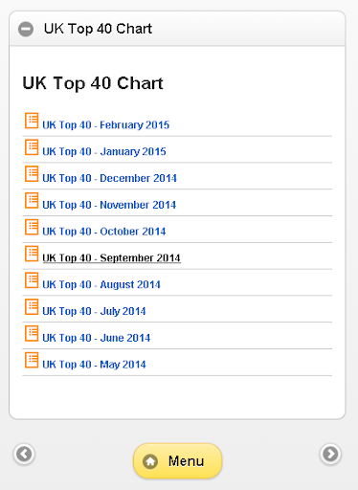Click the orange list icon beside January 2015
The height and width of the screenshot is (490, 358).
[32, 147]
